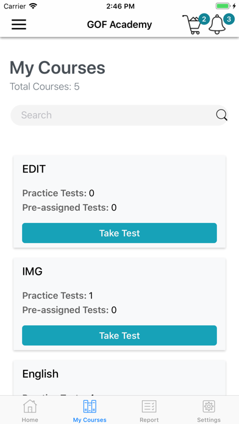Viewport: 239px width, 424px height.
Task: Open the Report checklist icon
Action: click(149, 406)
